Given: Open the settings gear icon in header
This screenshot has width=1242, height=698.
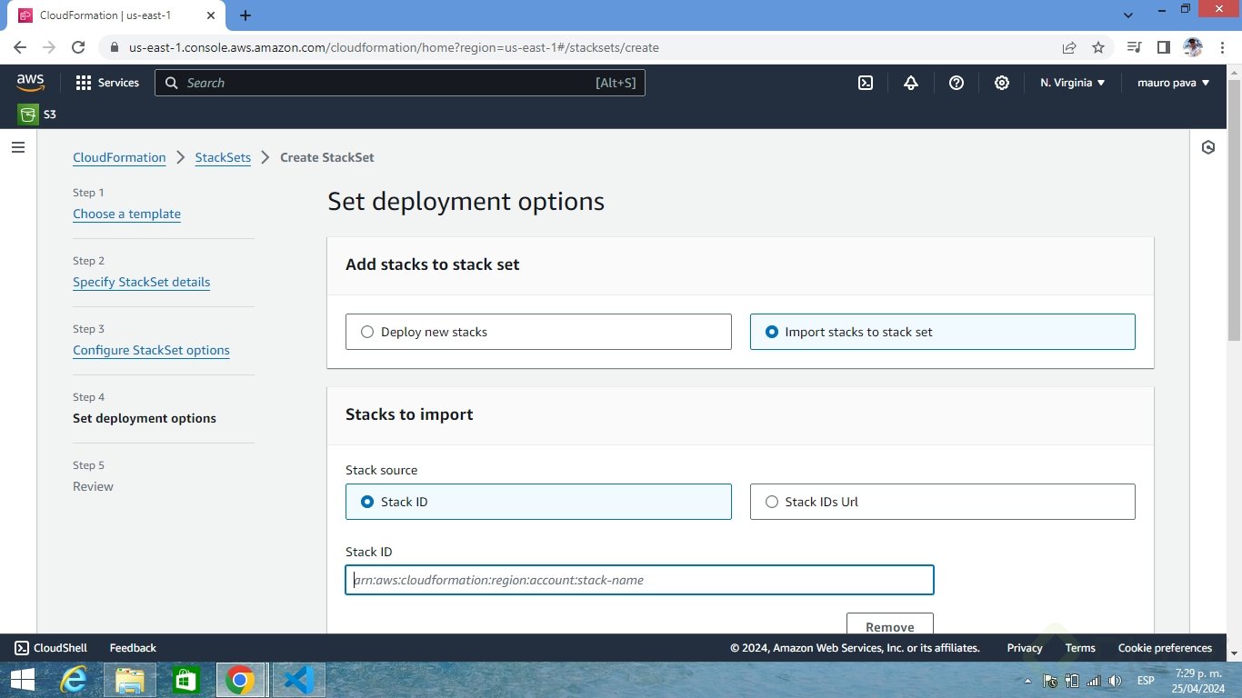Looking at the screenshot, I should [x=1001, y=83].
